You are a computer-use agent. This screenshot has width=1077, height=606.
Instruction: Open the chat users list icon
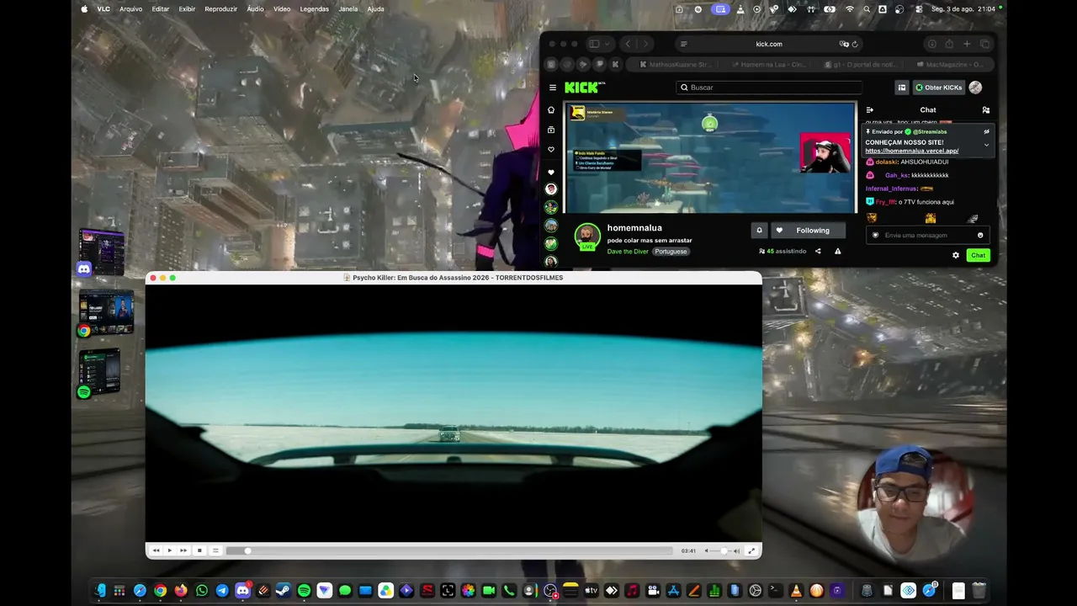(x=986, y=109)
